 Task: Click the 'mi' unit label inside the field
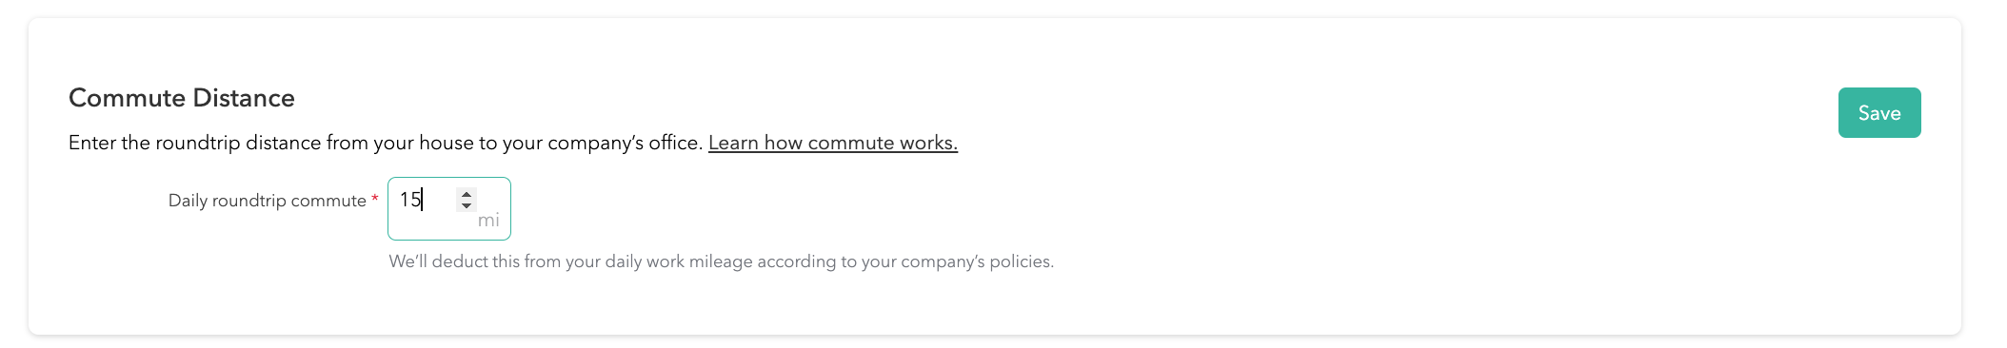pyautogui.click(x=488, y=221)
